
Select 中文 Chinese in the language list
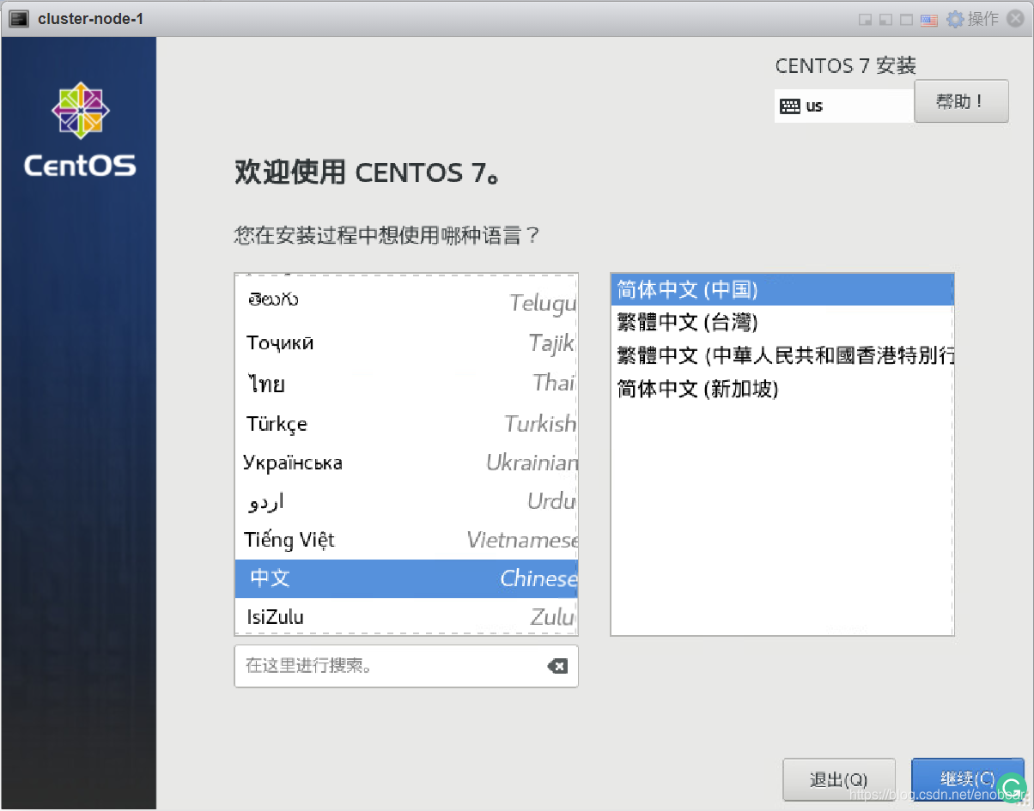(406, 578)
